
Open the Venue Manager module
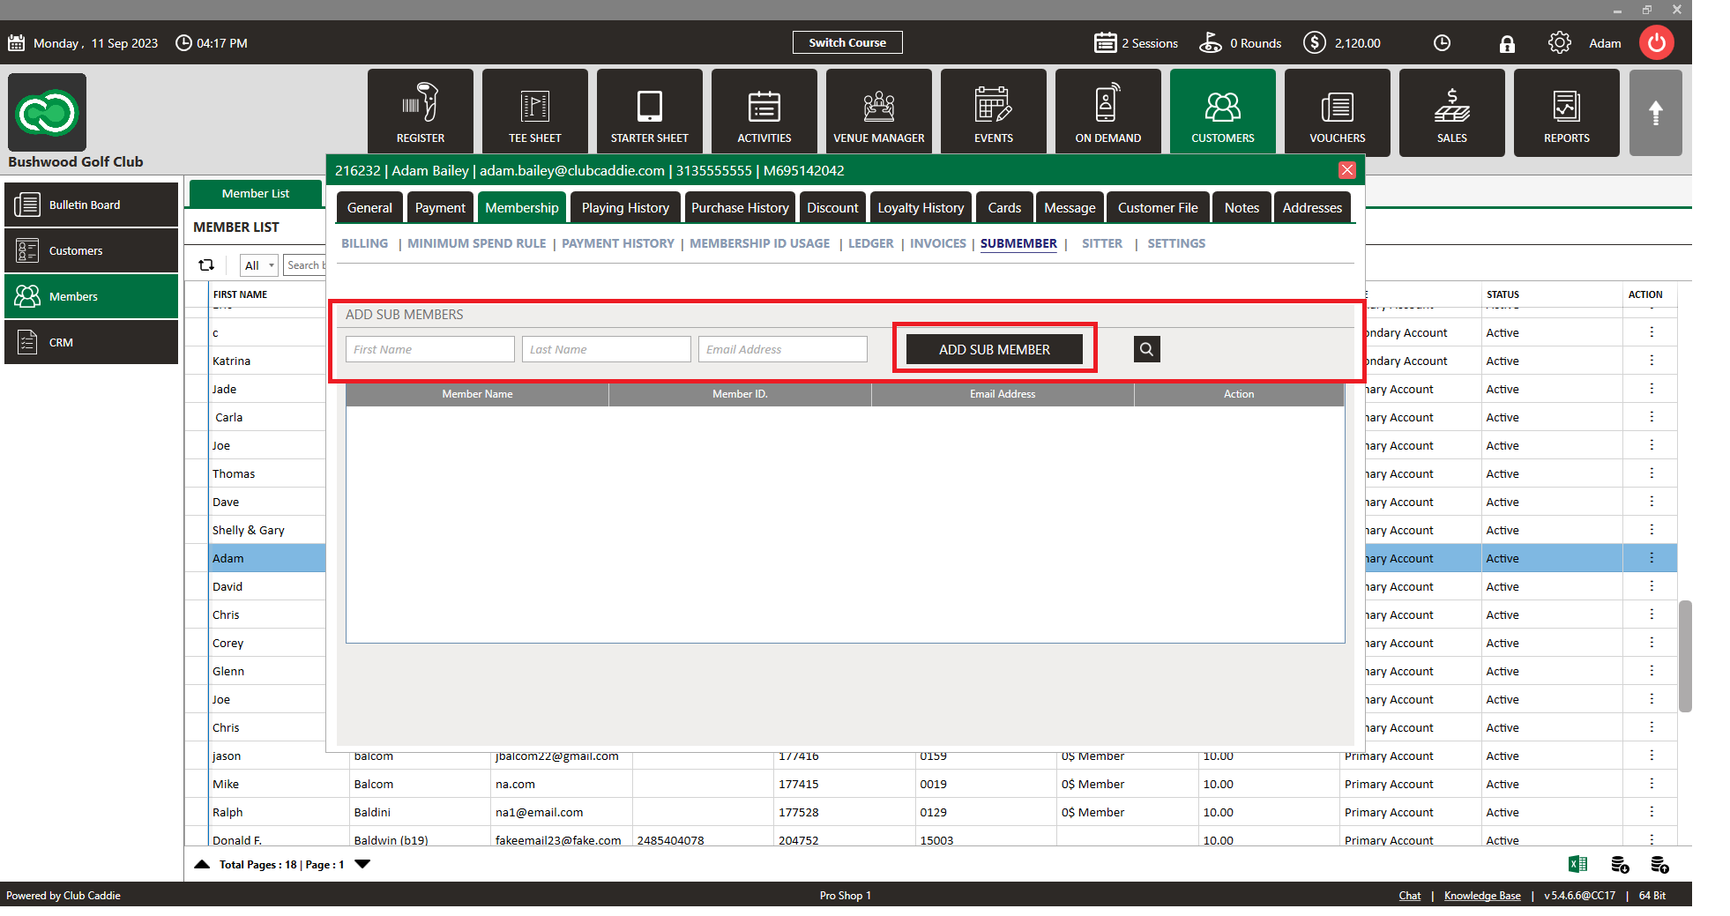(879, 112)
